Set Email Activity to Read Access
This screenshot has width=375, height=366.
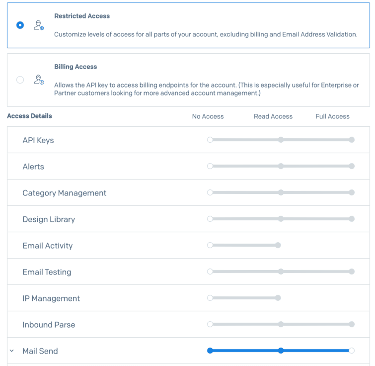[278, 245]
